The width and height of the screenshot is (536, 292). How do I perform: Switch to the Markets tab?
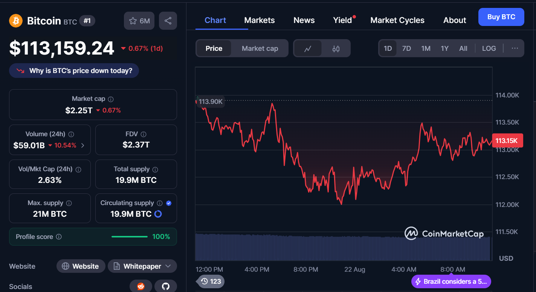pos(260,20)
